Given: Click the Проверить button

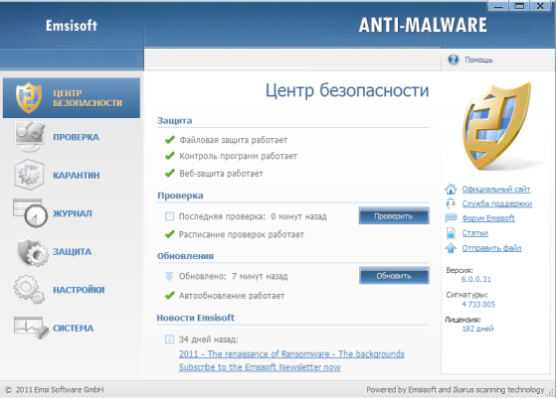Looking at the screenshot, I should coord(394,215).
